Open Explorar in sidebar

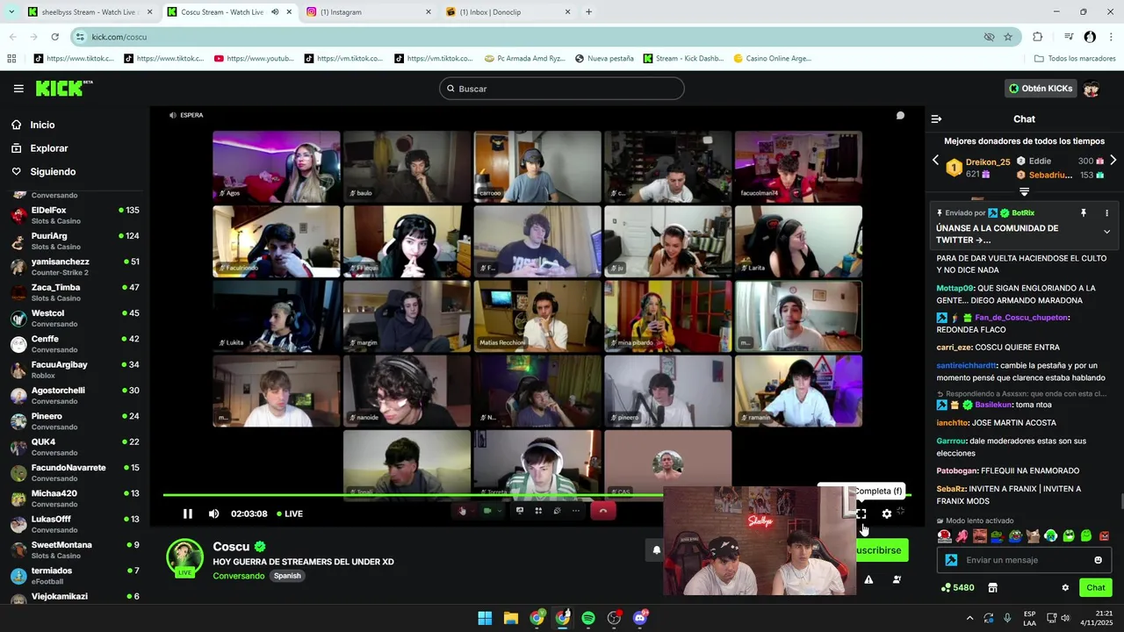pos(48,148)
